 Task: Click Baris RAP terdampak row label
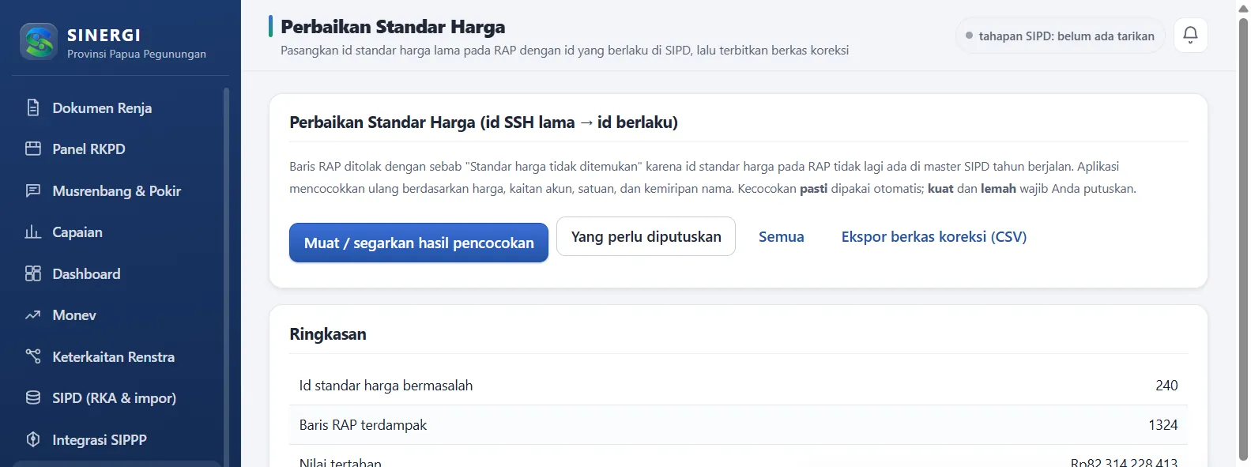[363, 424]
